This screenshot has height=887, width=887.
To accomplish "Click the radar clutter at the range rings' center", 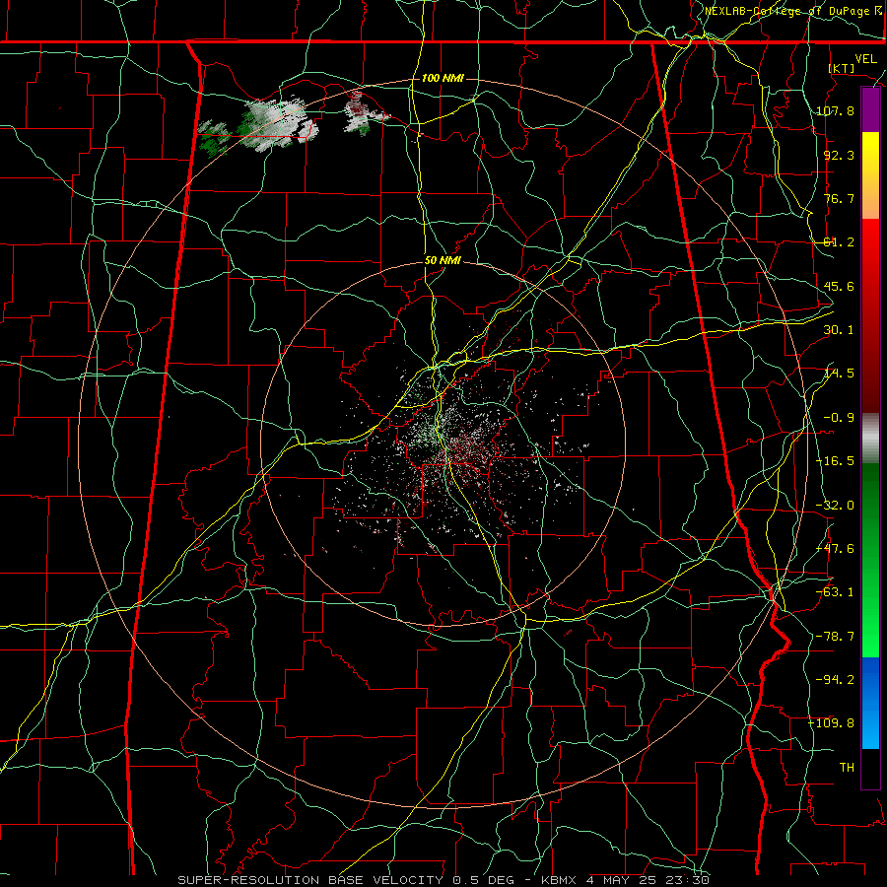I will 443,444.
